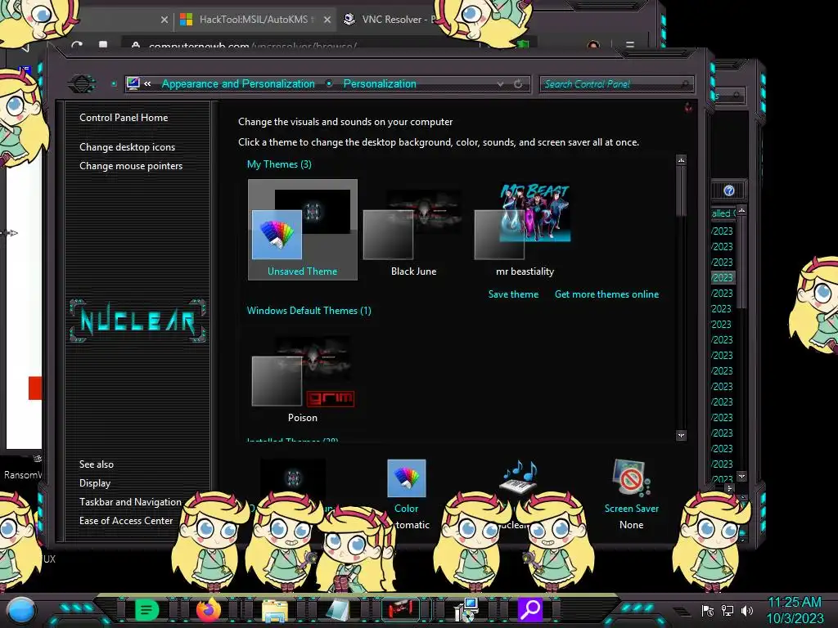This screenshot has width=838, height=628.
Task: Click the theme list scrollbar thumb
Action: [x=681, y=191]
